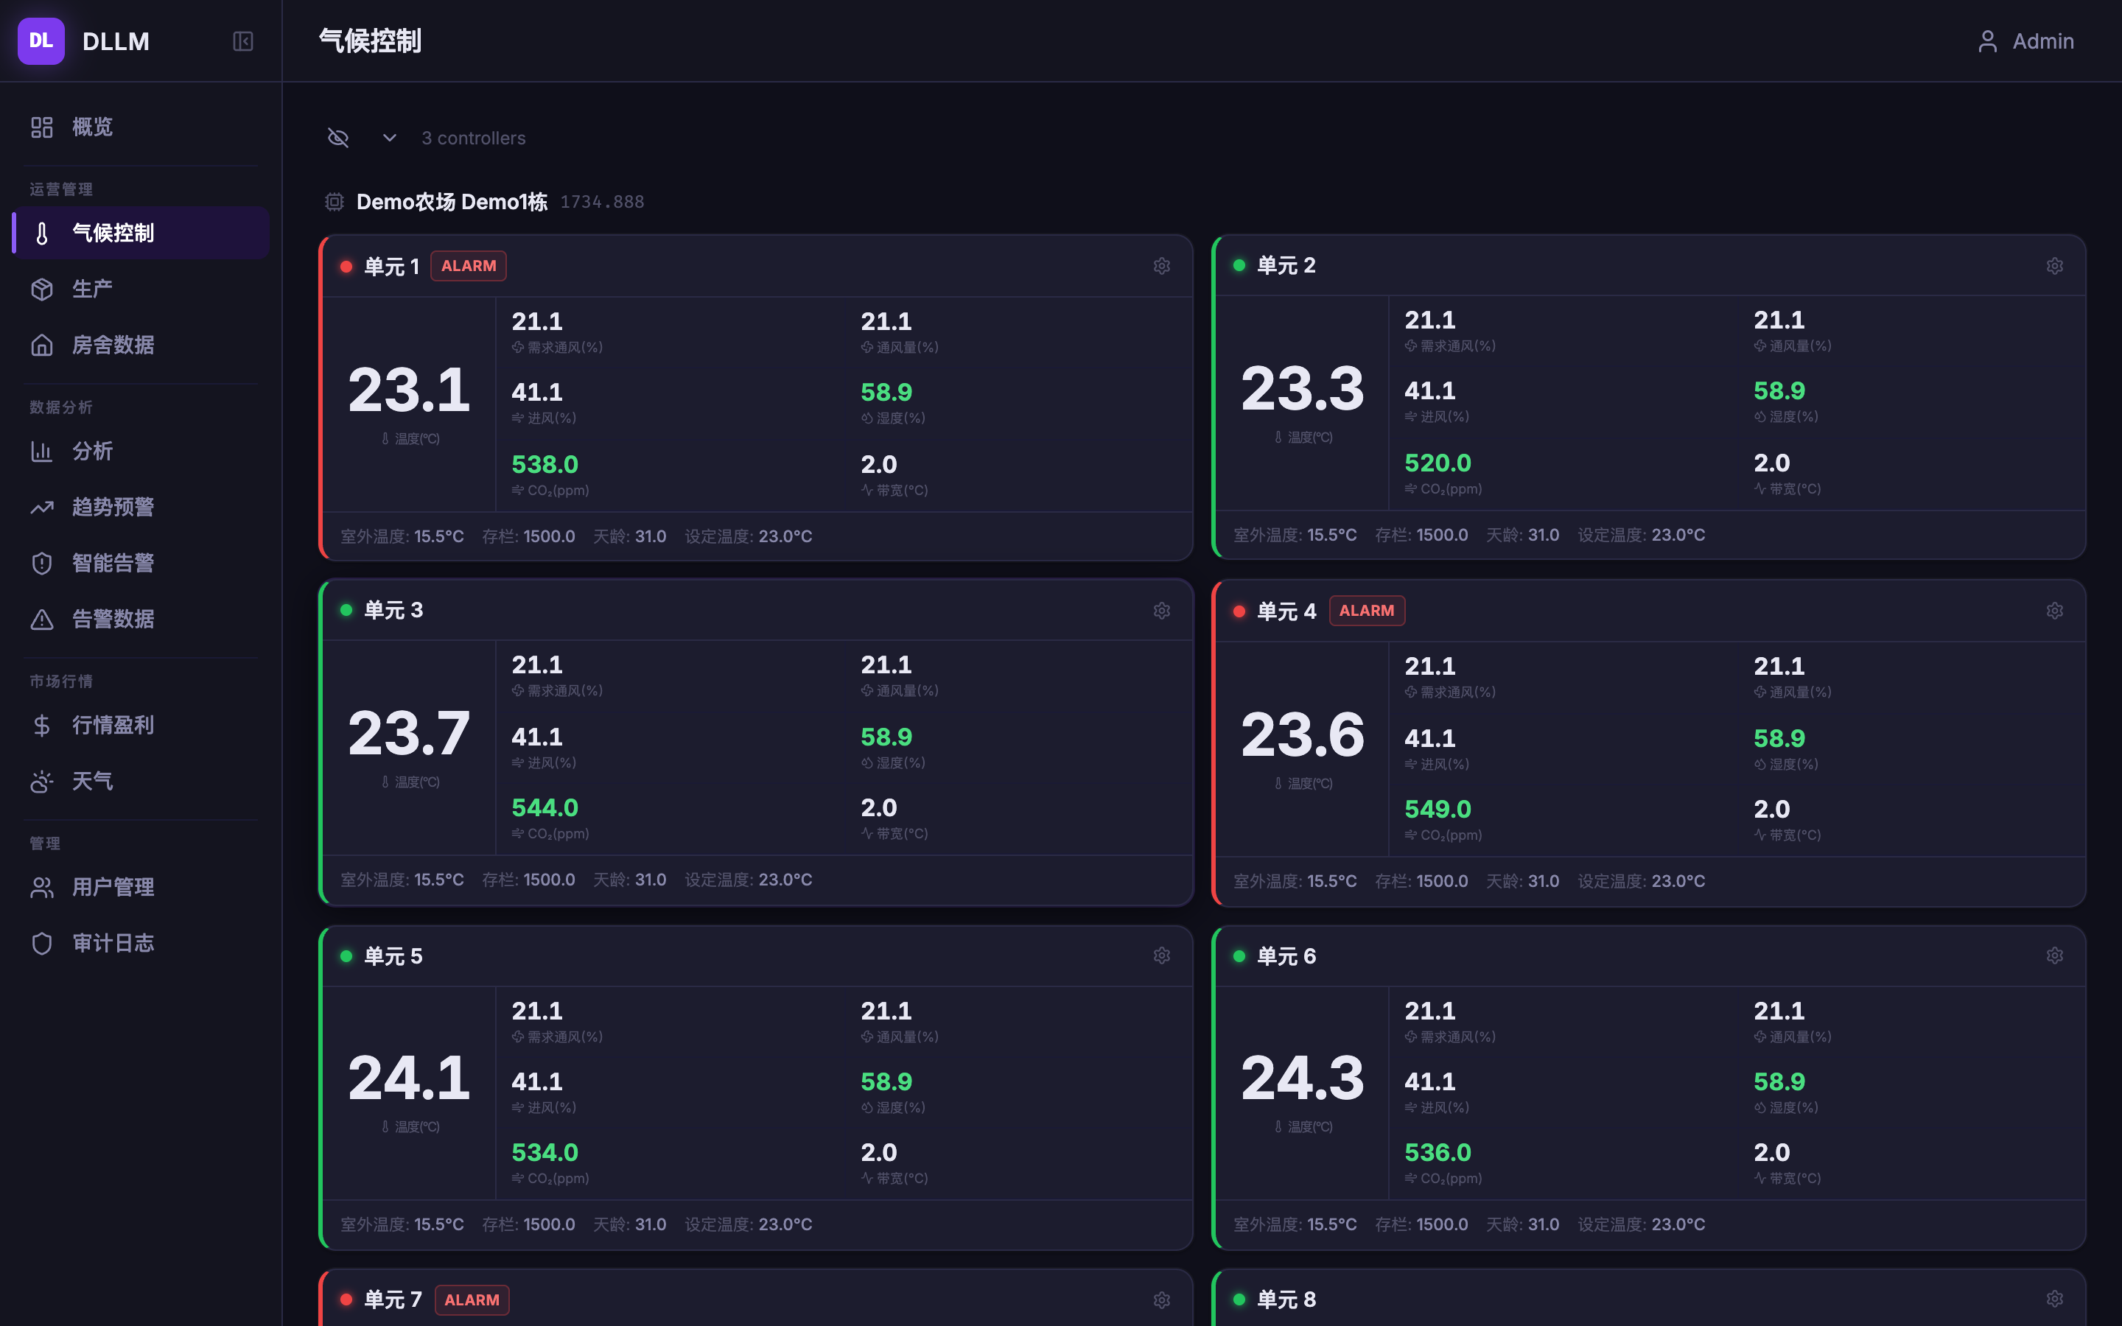Navigate to 房舍数据
The width and height of the screenshot is (2122, 1326).
140,345
